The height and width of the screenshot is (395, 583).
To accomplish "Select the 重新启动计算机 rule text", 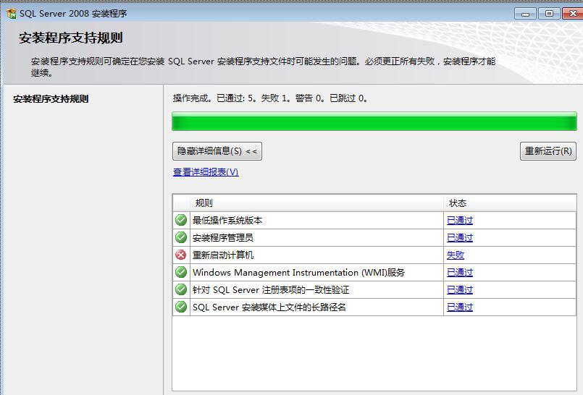I will [x=223, y=255].
